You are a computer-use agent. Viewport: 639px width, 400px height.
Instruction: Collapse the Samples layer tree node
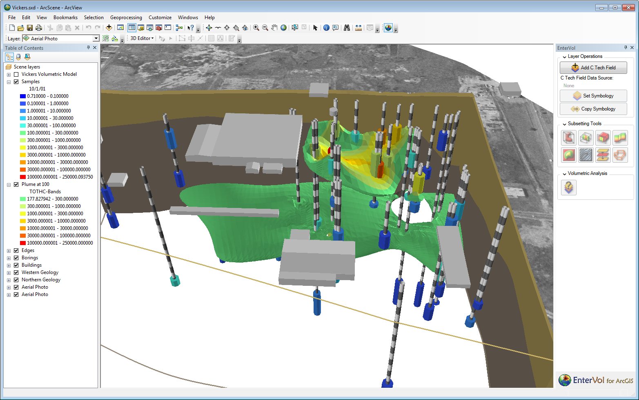pos(9,82)
